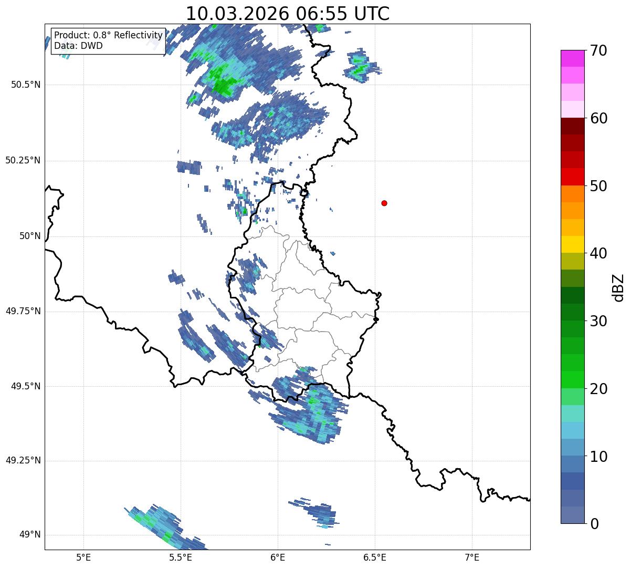Click the bright green 20 dBZ colorbar segment

tap(572, 380)
